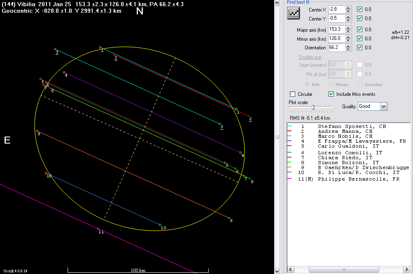413x274 pixels.
Task: Click the Plot scale slider handle
Action: click(x=313, y=107)
